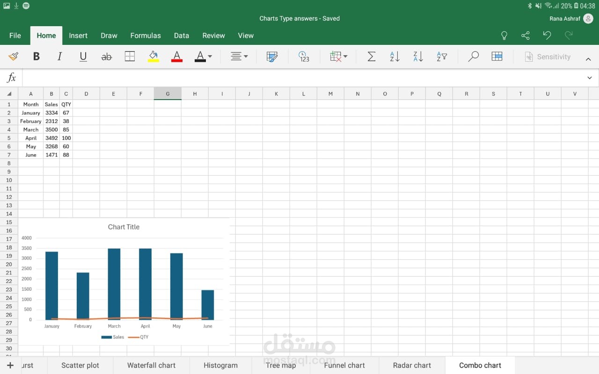
Task: Sort the data ascending A to Z
Action: coord(394,57)
